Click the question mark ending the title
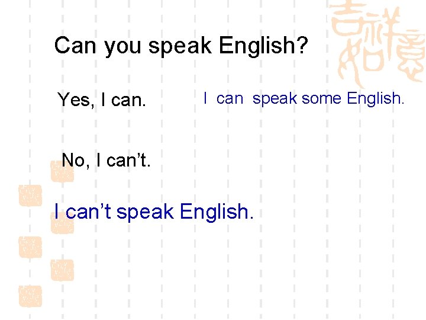426x320 pixels. [x=302, y=45]
